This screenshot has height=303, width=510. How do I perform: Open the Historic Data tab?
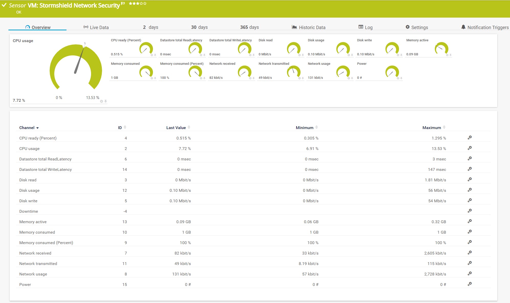309,27
